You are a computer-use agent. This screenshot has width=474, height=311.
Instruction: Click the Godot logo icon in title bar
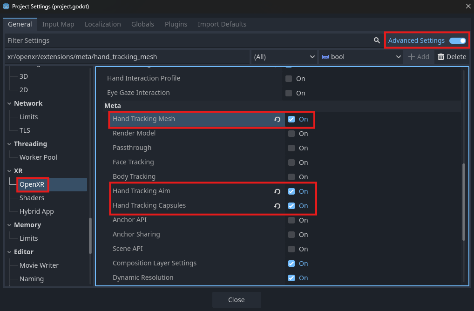[6, 7]
